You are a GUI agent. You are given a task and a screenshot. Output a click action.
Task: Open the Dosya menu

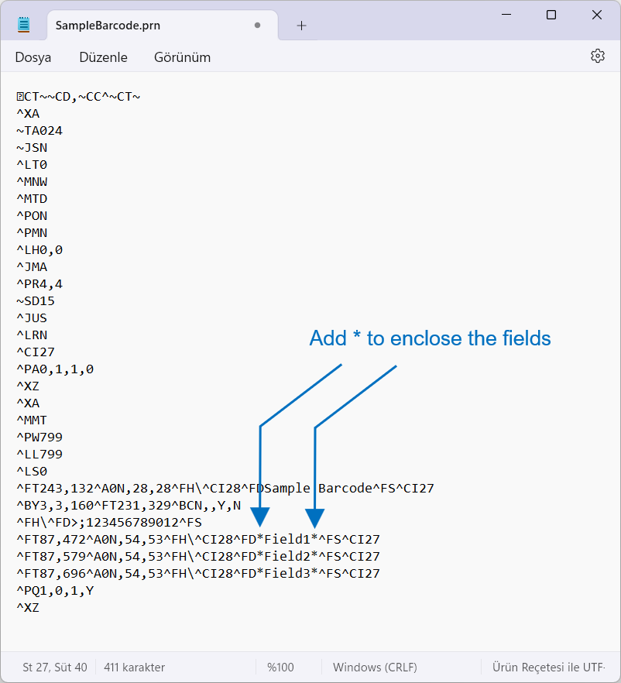click(x=33, y=57)
